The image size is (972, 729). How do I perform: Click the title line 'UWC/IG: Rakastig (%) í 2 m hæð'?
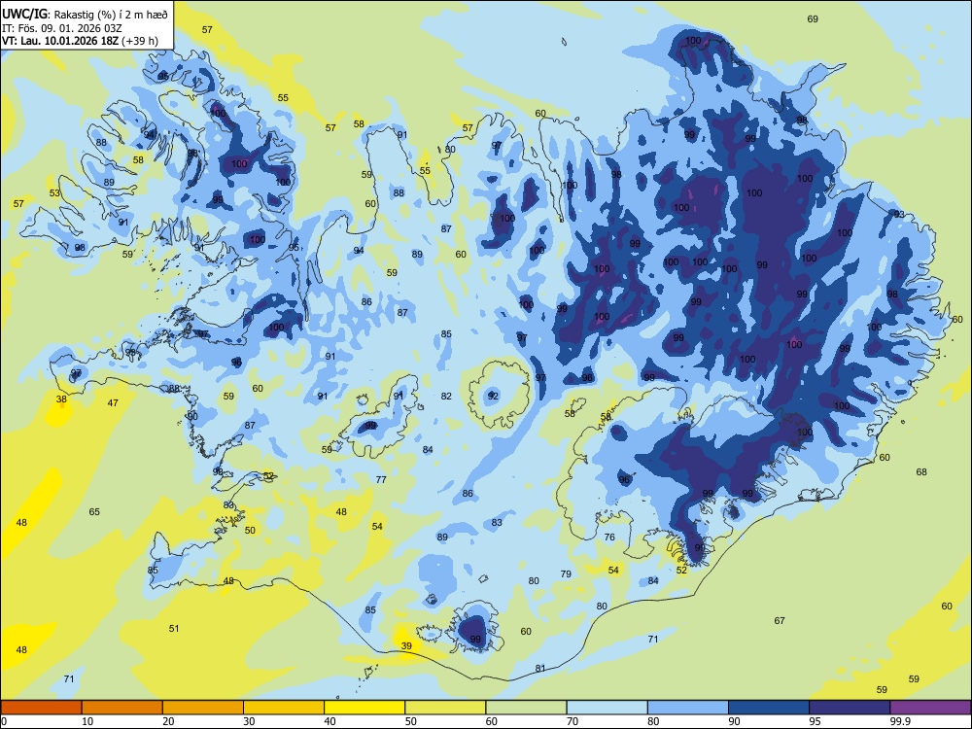85,14
